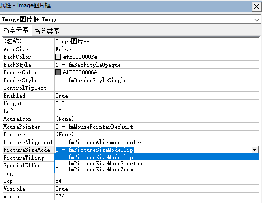Screen dimensions: 262x203
Task: Switch to the 按分类序 tab
Action: pyautogui.click(x=46, y=31)
